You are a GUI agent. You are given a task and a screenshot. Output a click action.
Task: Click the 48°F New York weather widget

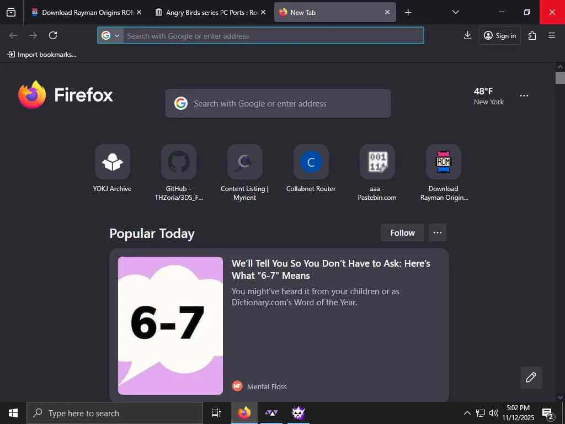(x=489, y=96)
